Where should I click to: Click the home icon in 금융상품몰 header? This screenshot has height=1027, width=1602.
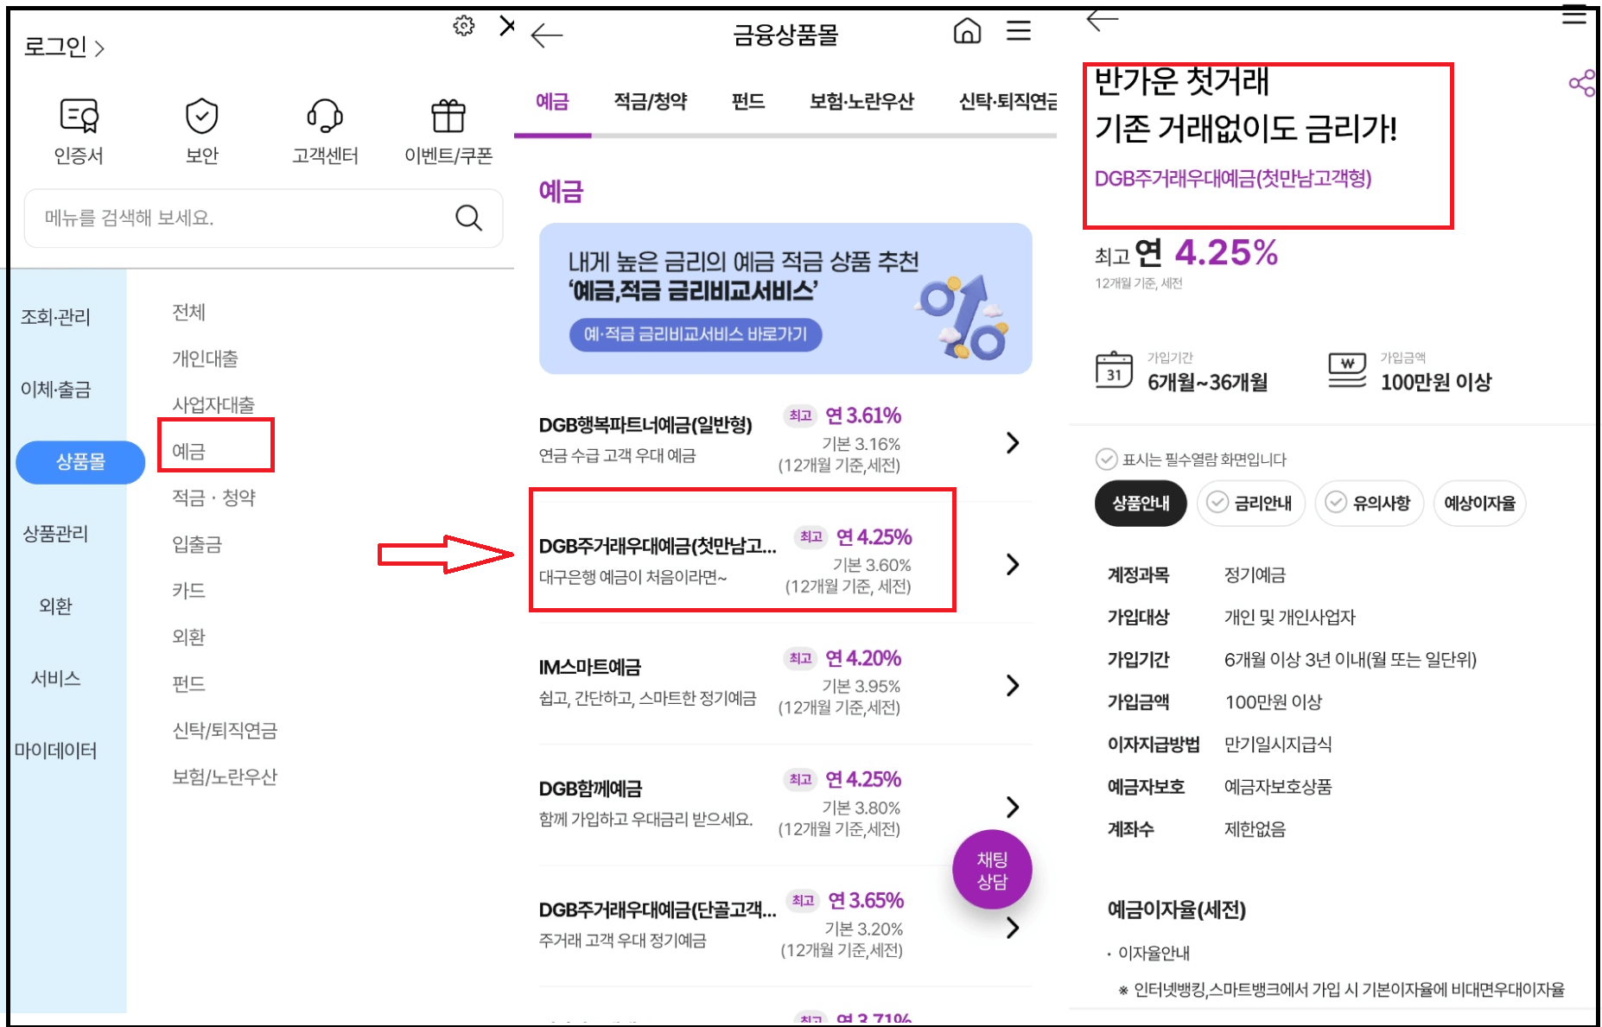tap(968, 32)
